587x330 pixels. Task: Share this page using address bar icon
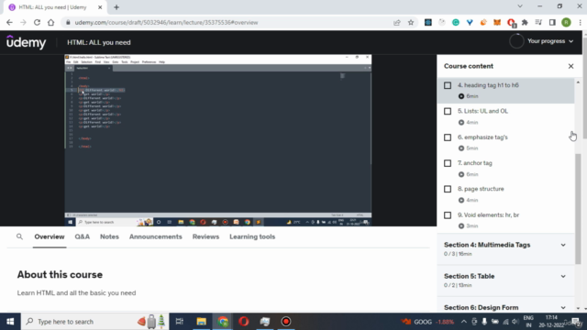click(397, 22)
